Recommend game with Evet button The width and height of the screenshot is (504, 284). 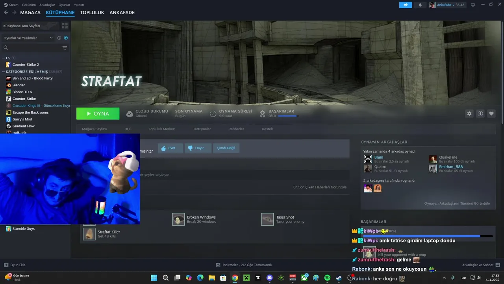click(170, 148)
